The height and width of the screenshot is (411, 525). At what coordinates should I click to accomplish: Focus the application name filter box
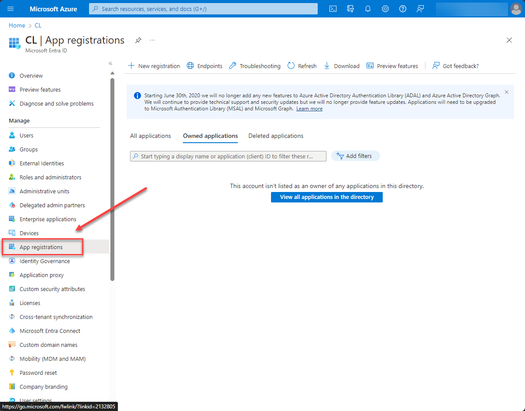click(x=228, y=156)
